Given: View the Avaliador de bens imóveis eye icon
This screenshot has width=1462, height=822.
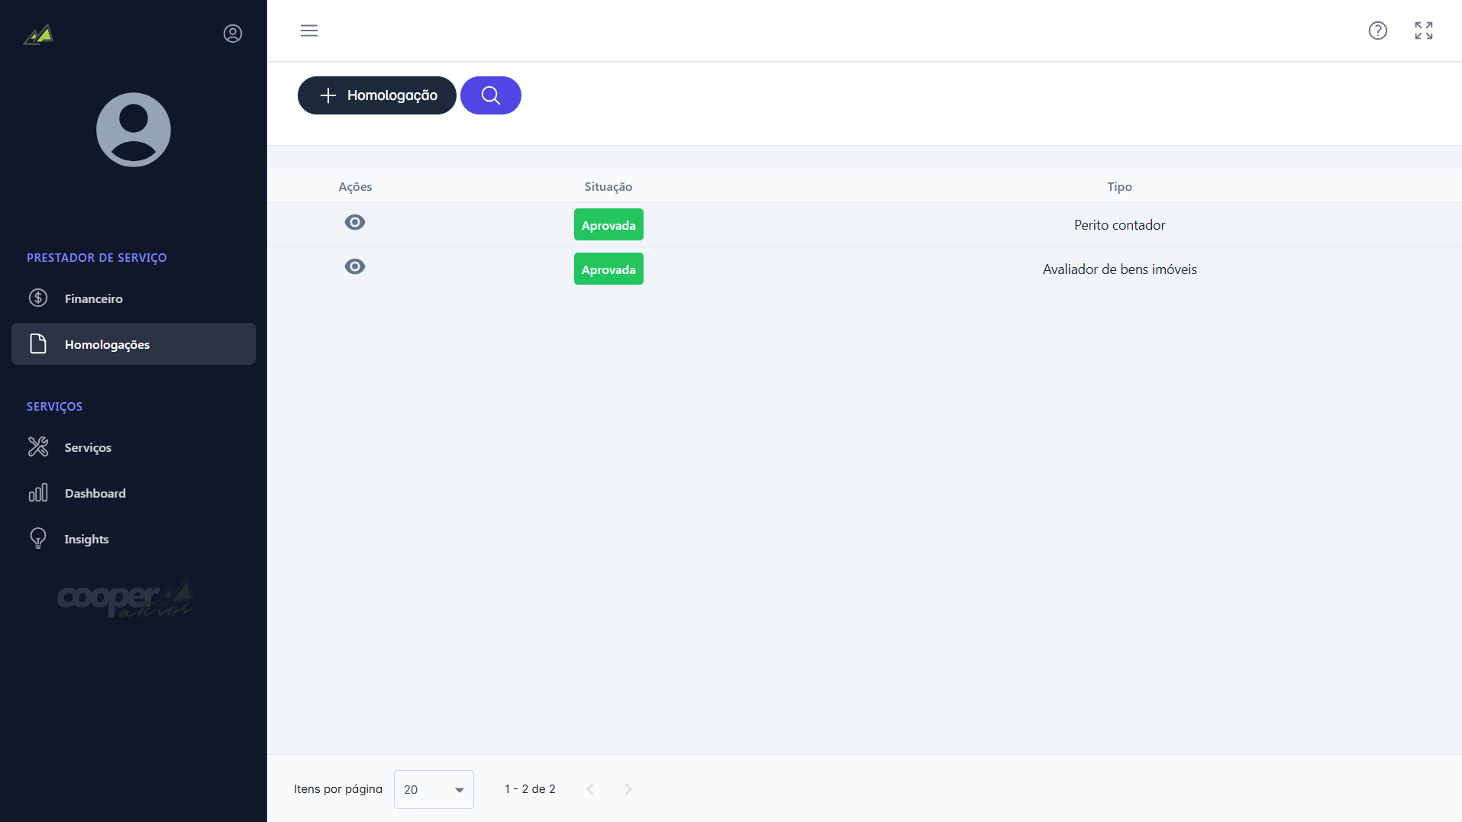Looking at the screenshot, I should coord(355,266).
